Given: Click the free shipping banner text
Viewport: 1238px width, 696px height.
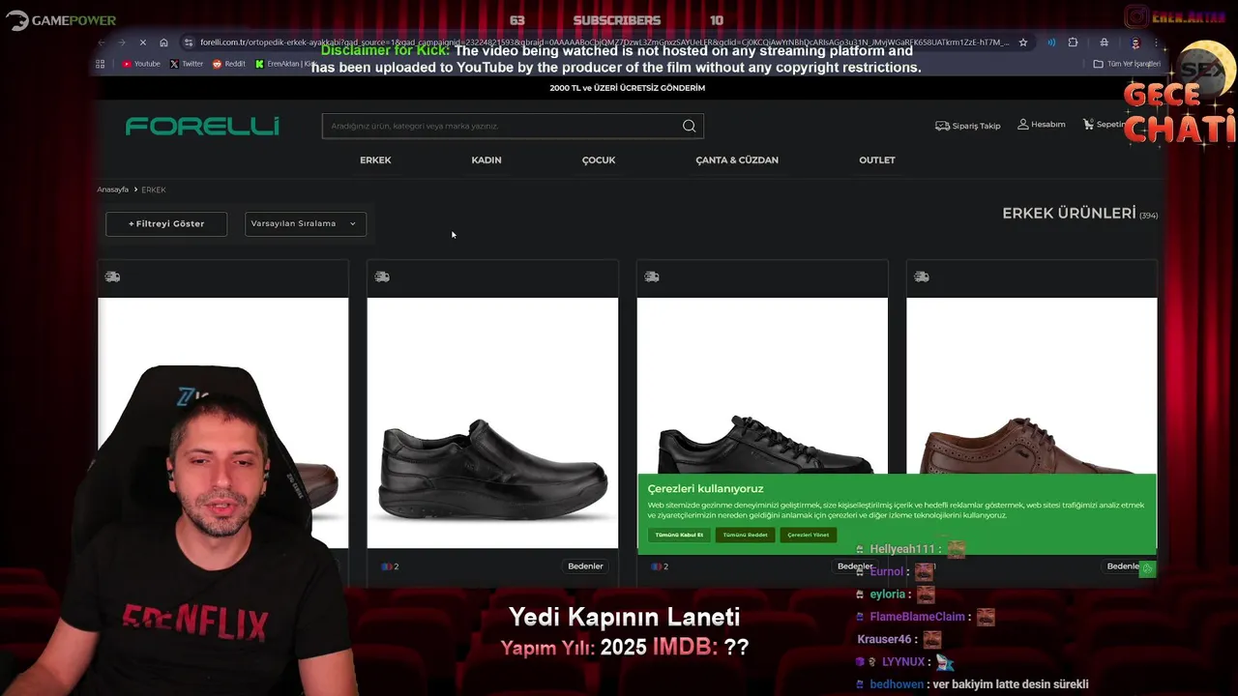Looking at the screenshot, I should pyautogui.click(x=628, y=88).
